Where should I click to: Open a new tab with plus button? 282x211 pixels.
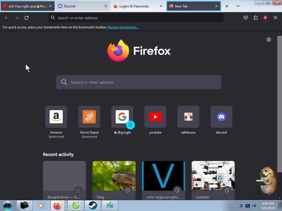click(x=227, y=6)
